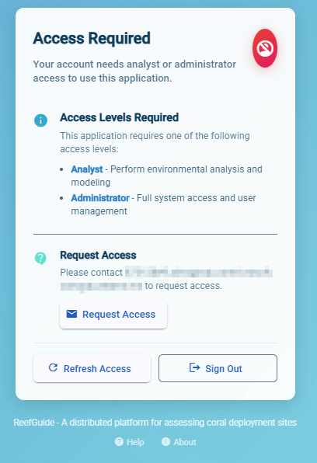Viewport: 317px width, 463px height.
Task: Click the Access Levels Required subheading
Action: click(120, 117)
